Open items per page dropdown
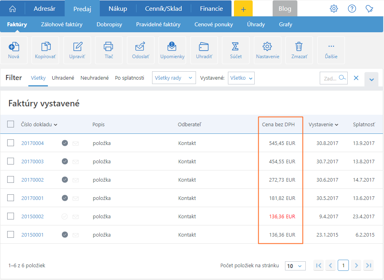 click(x=295, y=266)
